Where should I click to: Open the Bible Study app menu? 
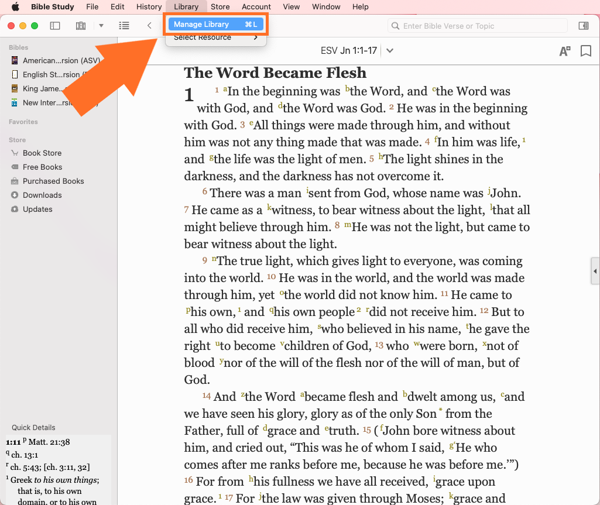click(x=53, y=6)
